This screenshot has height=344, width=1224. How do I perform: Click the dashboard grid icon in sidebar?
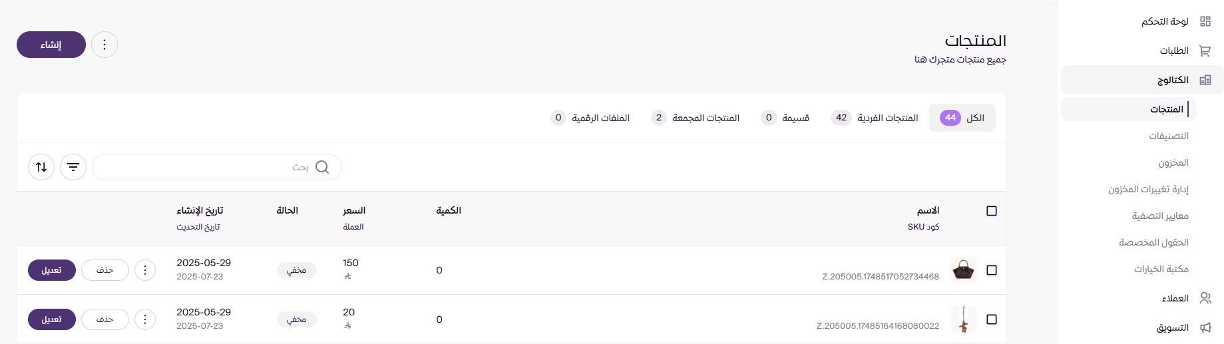pos(1205,21)
